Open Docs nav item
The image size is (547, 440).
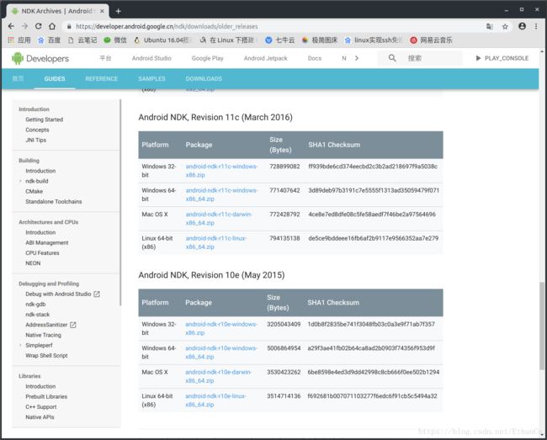pyautogui.click(x=315, y=58)
